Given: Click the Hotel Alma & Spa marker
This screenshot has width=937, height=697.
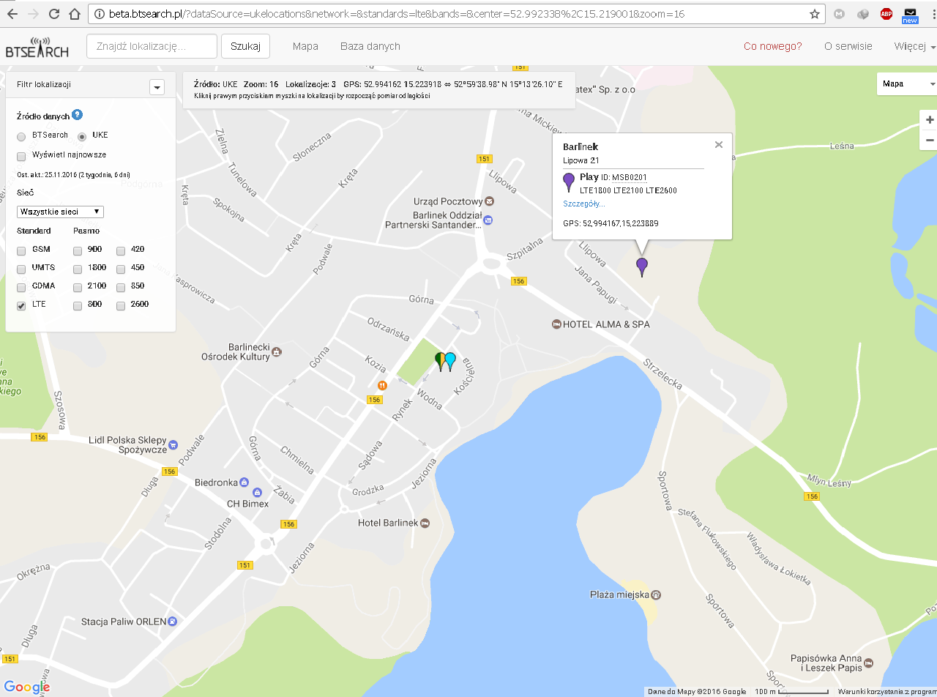Looking at the screenshot, I should point(556,324).
